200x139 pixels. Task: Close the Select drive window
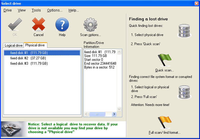click(196, 4)
